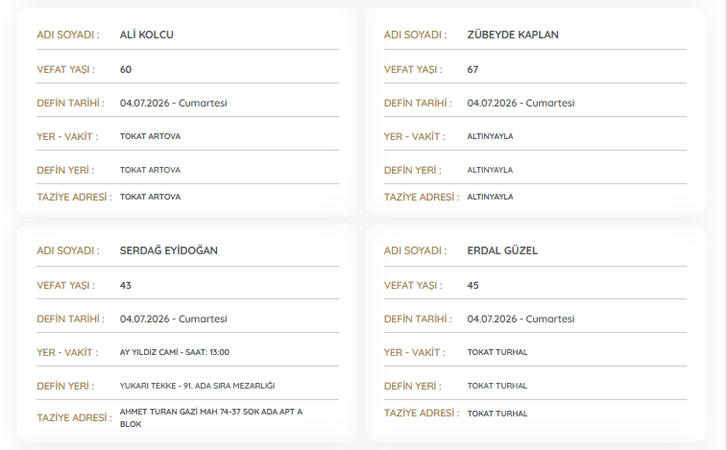The width and height of the screenshot is (727, 450).
Task: Click the age value 45
Action: pos(473,286)
